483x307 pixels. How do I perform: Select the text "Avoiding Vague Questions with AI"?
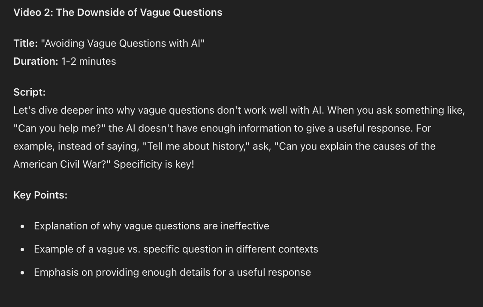coord(123,43)
